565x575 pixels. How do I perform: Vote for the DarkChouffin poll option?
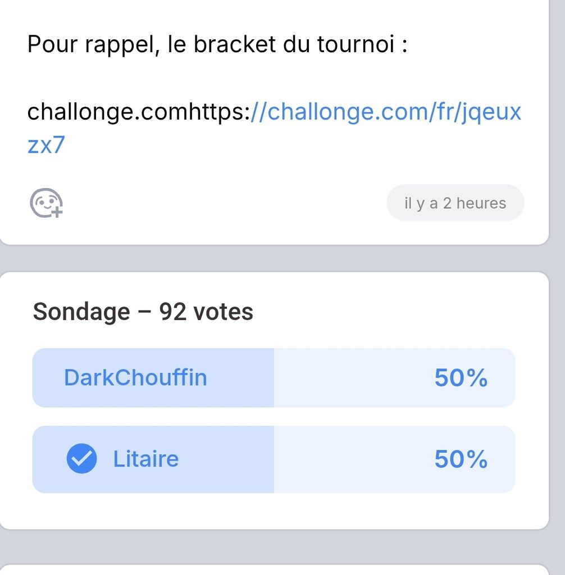coord(135,377)
